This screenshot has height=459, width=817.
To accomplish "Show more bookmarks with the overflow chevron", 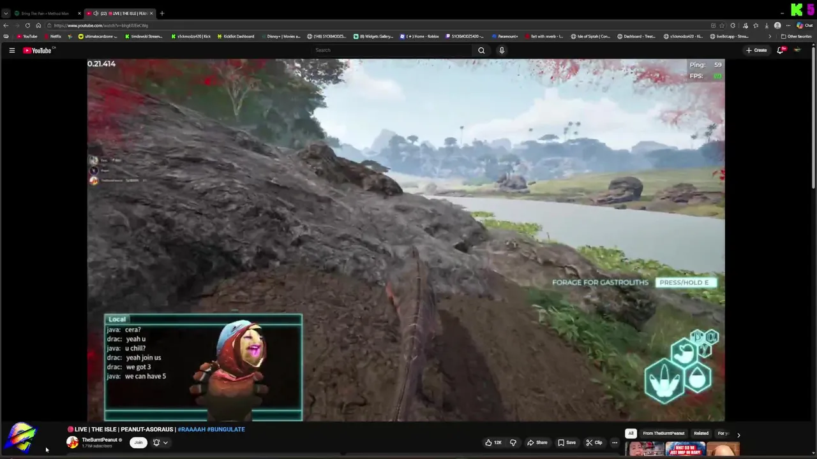I will tap(769, 36).
